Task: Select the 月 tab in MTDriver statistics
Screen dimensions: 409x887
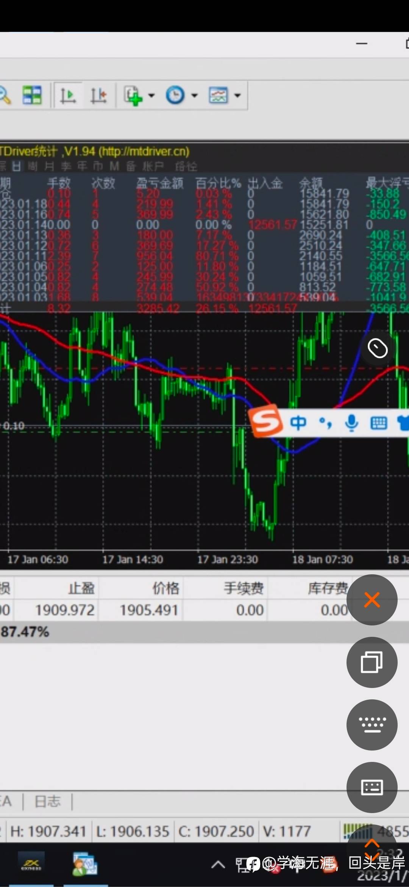Action: pos(49,166)
